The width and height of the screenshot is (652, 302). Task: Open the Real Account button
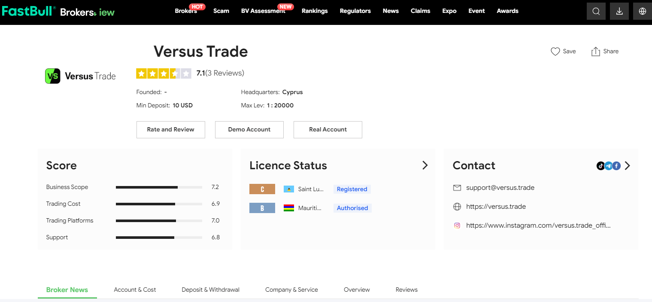(x=328, y=129)
